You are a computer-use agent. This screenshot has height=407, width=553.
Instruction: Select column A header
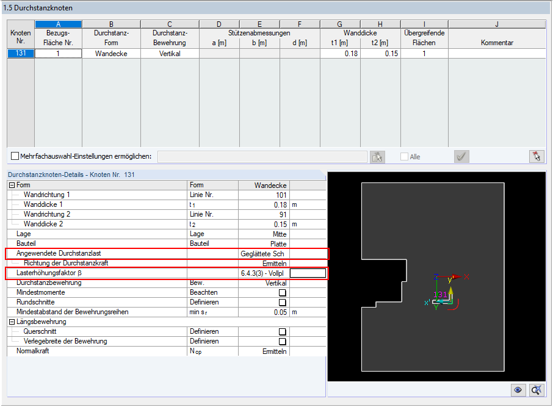58,24
